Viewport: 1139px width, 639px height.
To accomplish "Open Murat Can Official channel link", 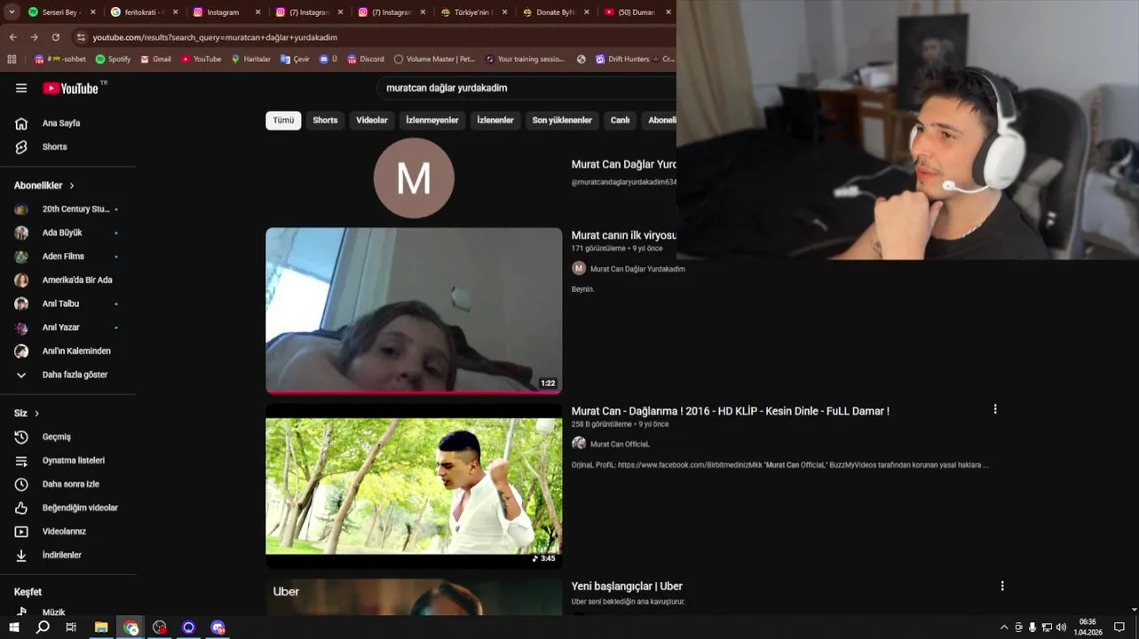I will pyautogui.click(x=620, y=444).
